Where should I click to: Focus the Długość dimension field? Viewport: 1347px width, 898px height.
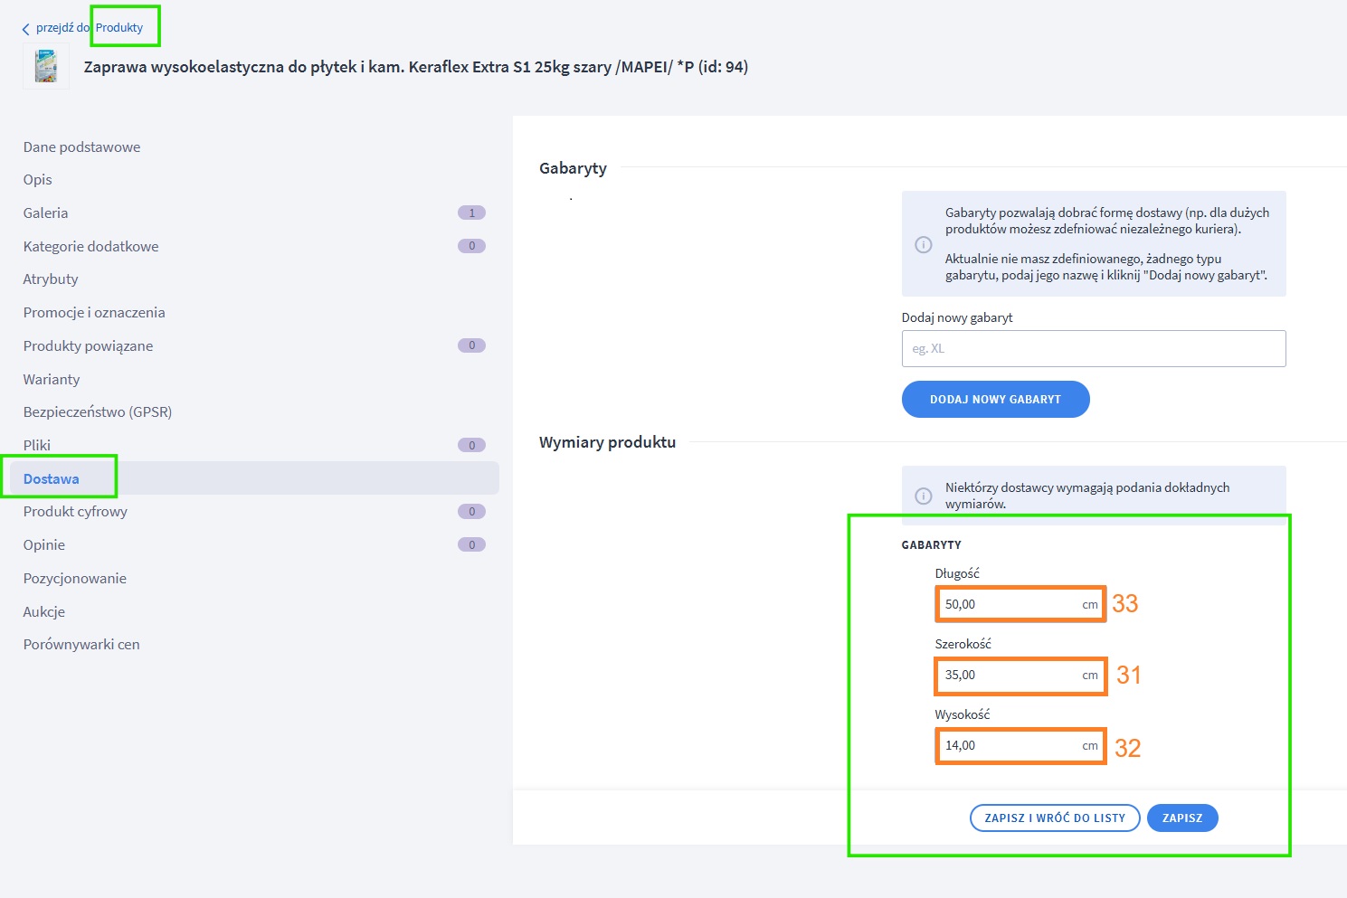[1009, 604]
